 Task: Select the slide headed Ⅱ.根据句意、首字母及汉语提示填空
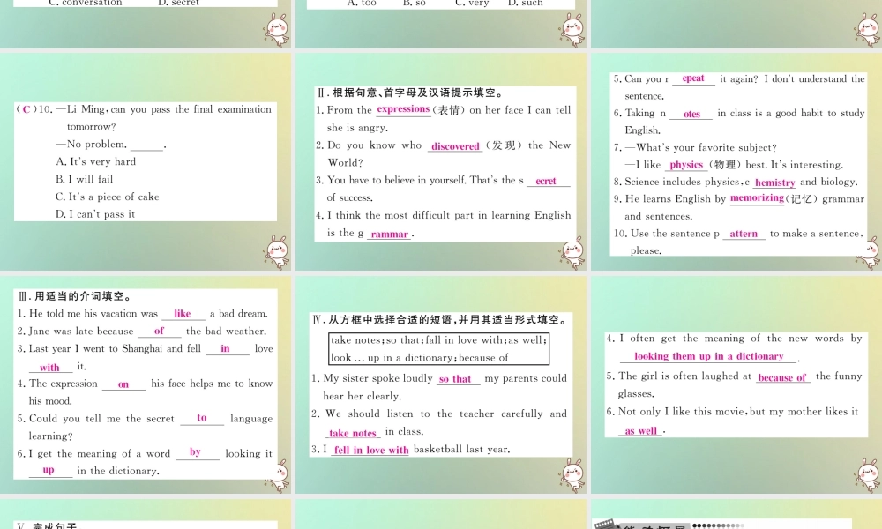[x=441, y=161]
